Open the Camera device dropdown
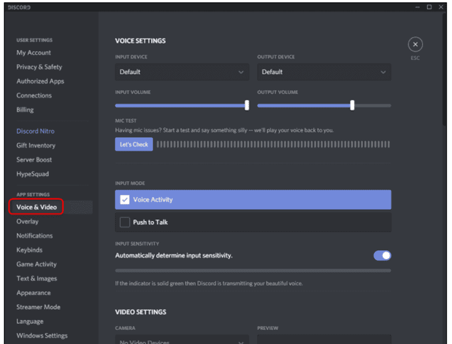The width and height of the screenshot is (452, 344). (x=182, y=339)
